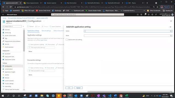Screen dimensions: 175x98
Task: Open Networking in the sidebar
Action: (x=8, y=87)
